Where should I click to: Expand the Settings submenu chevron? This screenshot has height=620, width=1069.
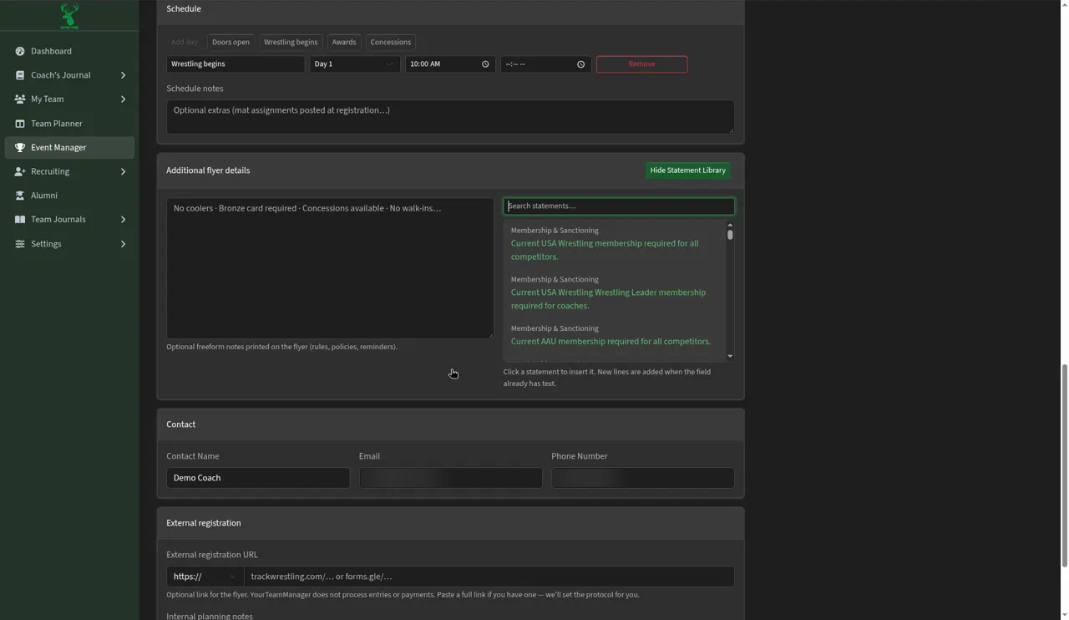pyautogui.click(x=123, y=244)
